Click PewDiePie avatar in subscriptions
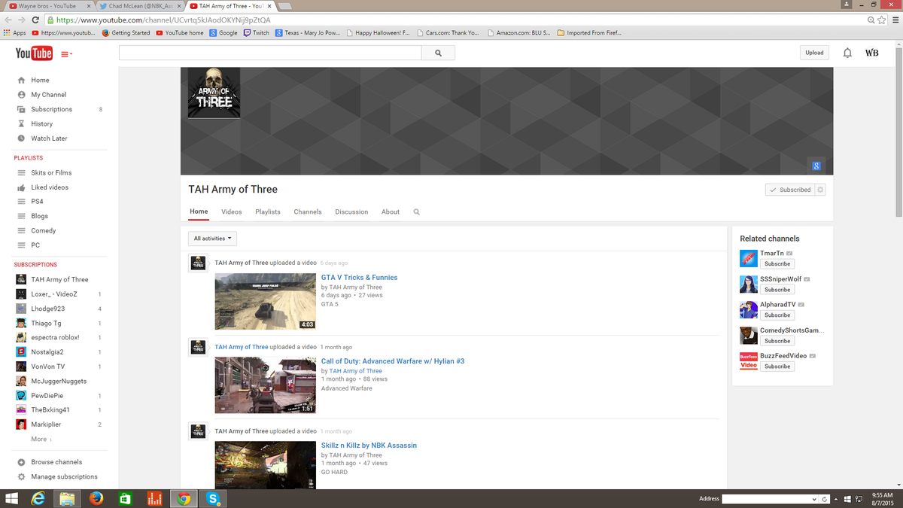903x508 pixels. point(21,396)
